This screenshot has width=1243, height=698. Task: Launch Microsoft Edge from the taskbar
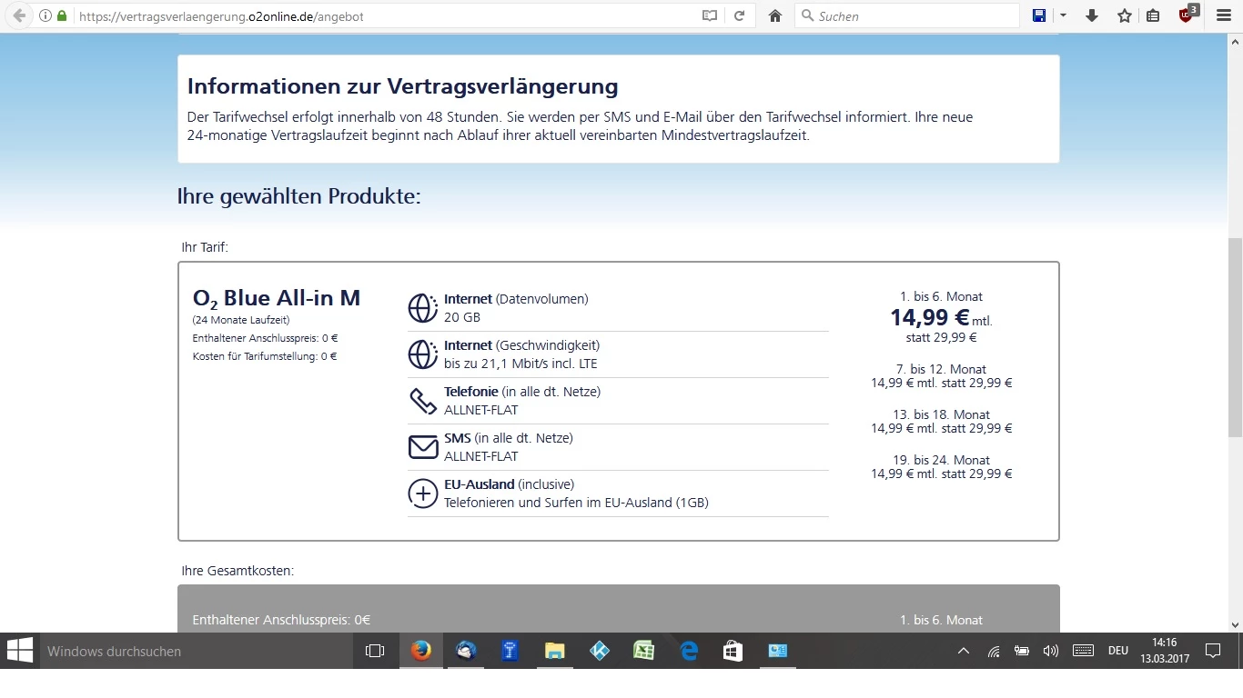tap(688, 651)
